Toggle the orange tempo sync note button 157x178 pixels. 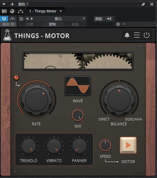(x=16, y=78)
